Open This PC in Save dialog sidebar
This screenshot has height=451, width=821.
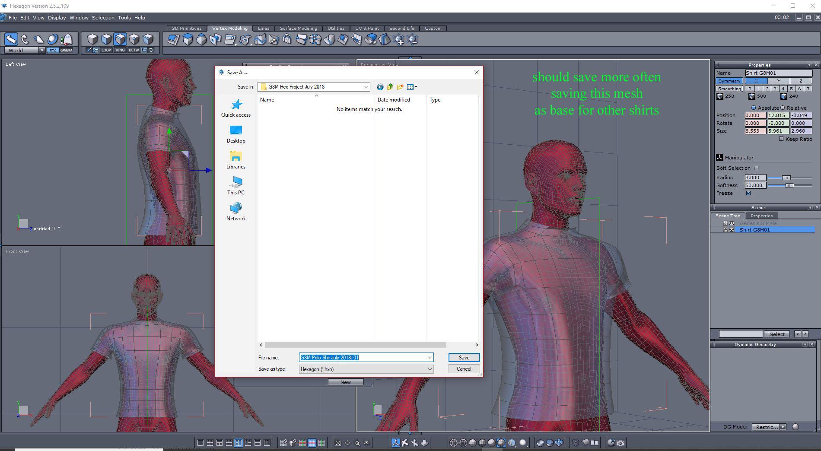236,186
